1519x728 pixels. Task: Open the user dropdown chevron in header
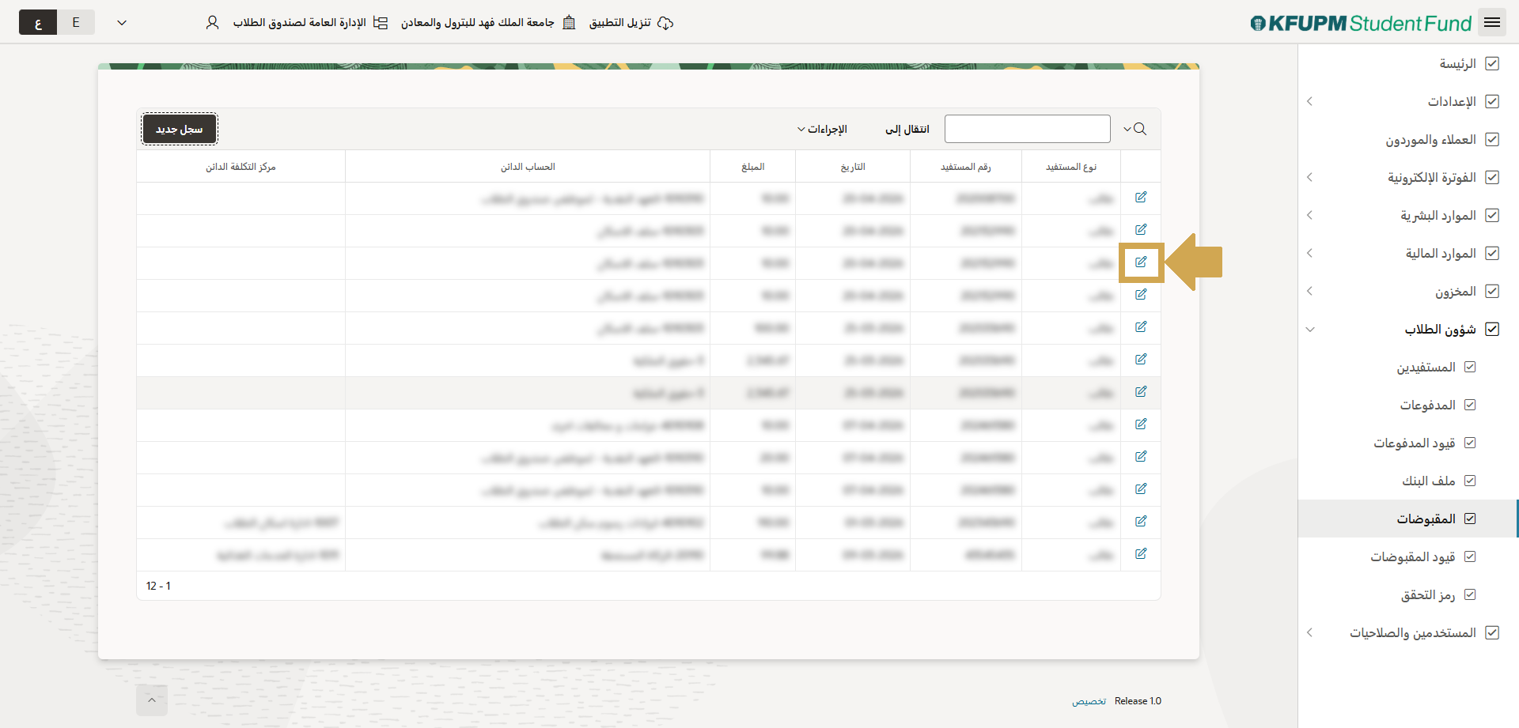[122, 23]
